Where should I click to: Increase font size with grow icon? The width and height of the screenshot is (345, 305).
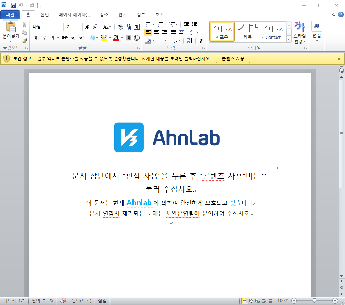tap(87, 27)
